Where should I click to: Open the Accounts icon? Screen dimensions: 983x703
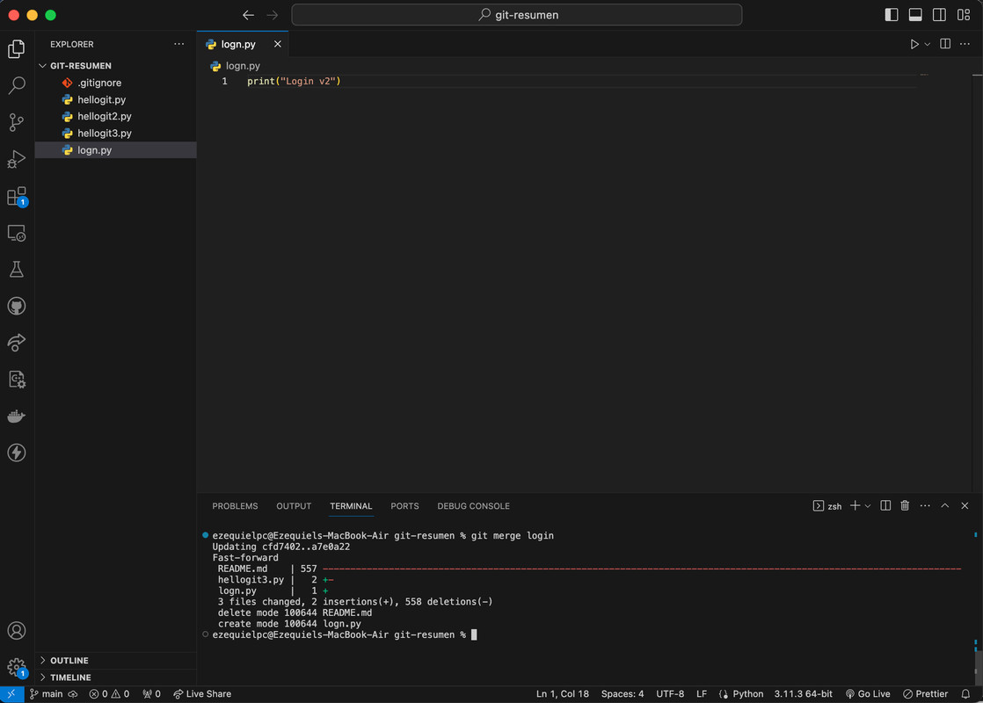click(x=17, y=630)
